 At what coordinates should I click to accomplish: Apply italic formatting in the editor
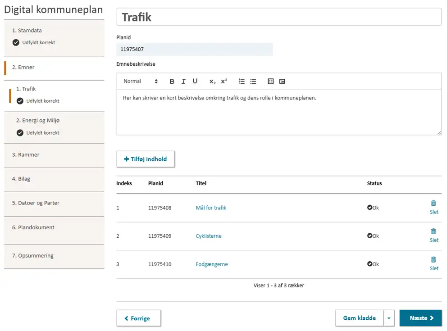(183, 82)
